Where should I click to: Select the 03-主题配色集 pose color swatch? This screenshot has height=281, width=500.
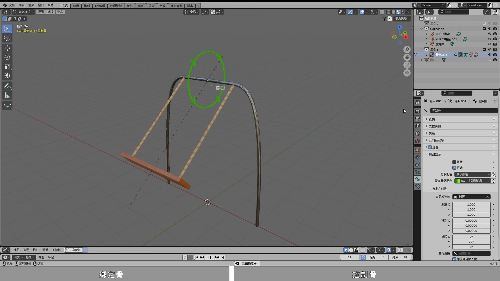(x=471, y=181)
